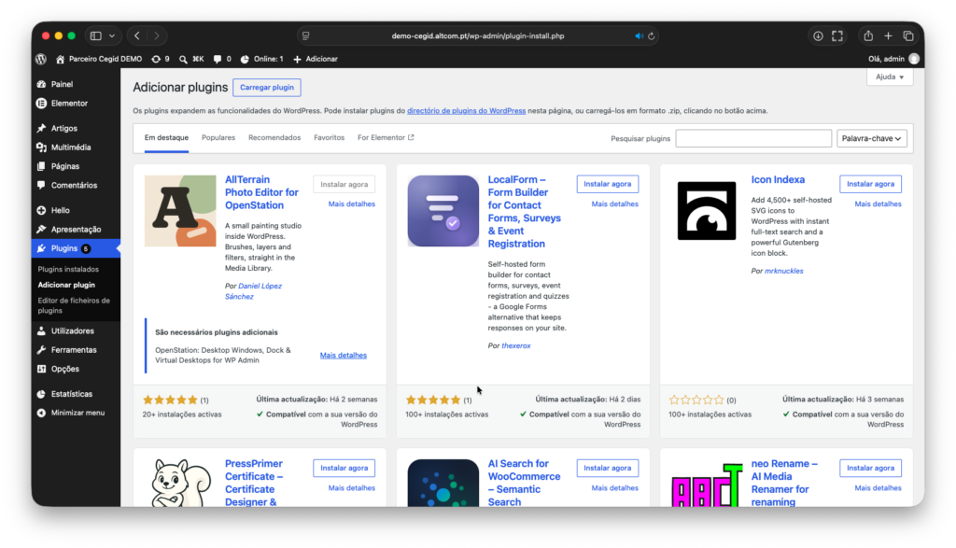Open Safari downloads icon
The image size is (956, 548).
click(x=818, y=36)
